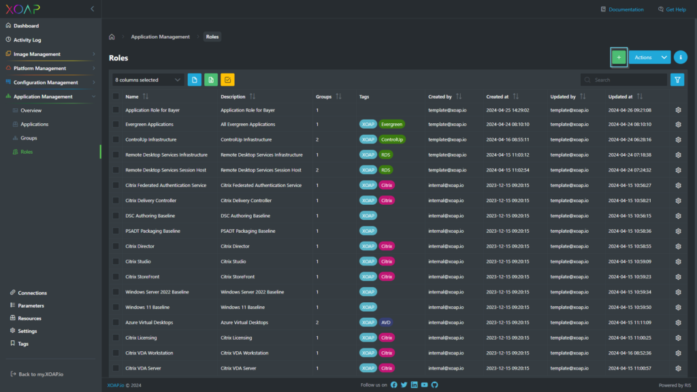Viewport: 697px width, 392px height.
Task: Check the Citrix Director row checkbox
Action: point(116,246)
